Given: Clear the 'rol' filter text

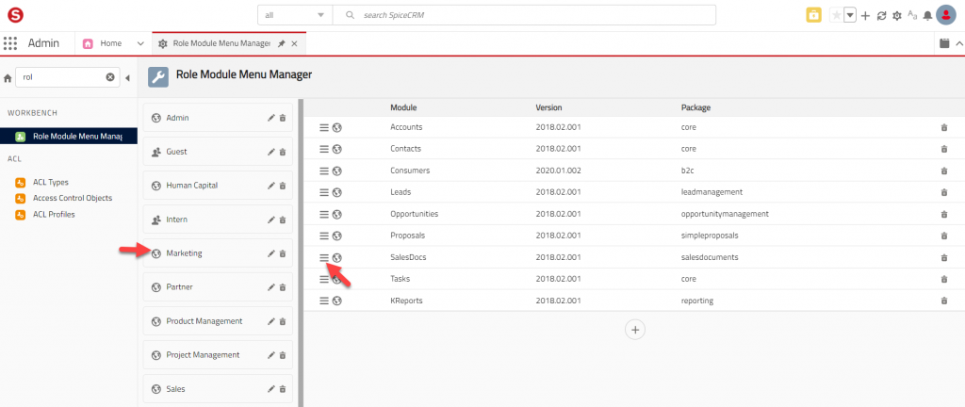Looking at the screenshot, I should [110, 77].
